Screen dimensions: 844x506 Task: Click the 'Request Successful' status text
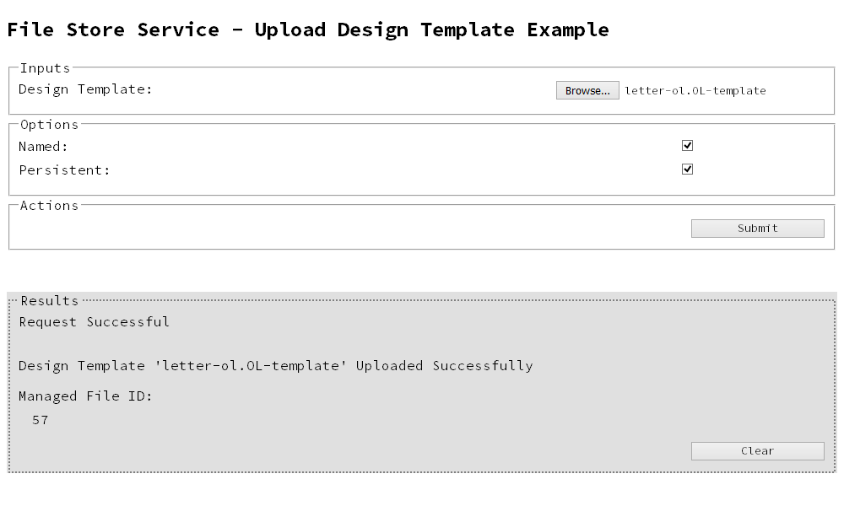coord(94,322)
